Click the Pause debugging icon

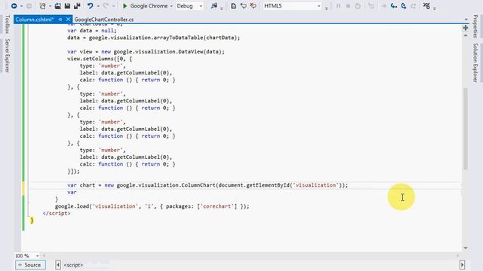coord(339,6)
